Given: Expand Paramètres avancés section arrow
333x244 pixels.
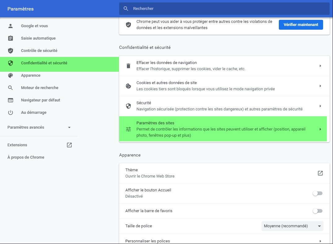Looking at the screenshot, I should (69, 127).
